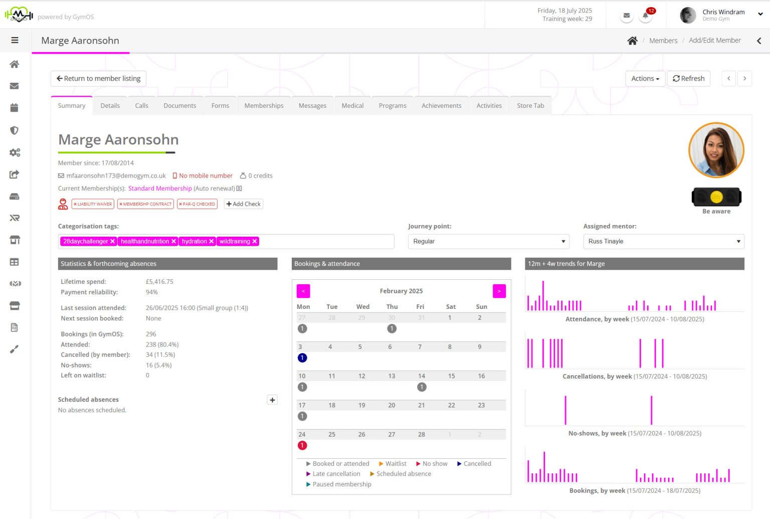This screenshot has height=519, width=770.
Task: Open notifications bell with 12 badge
Action: pyautogui.click(x=645, y=16)
